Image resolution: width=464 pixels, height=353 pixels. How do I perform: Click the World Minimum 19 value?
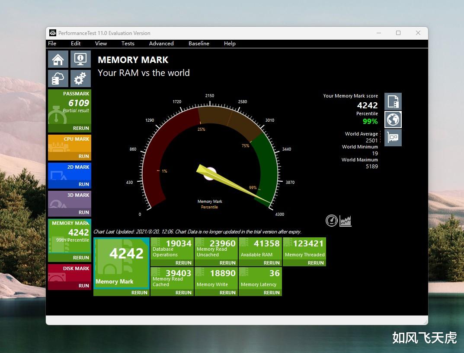[x=375, y=153]
